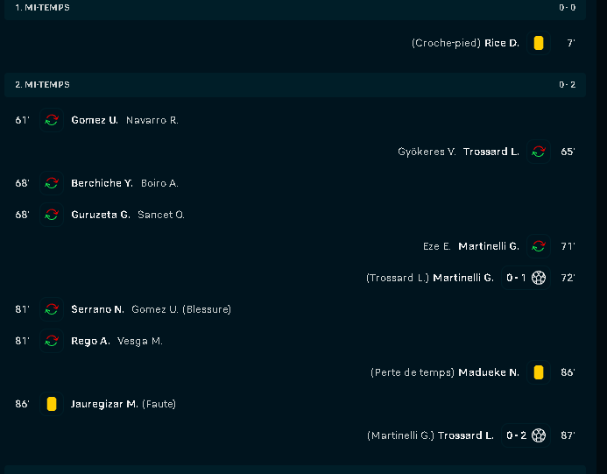Open player Navarro R.
This screenshot has width=607, height=474.
click(x=152, y=120)
